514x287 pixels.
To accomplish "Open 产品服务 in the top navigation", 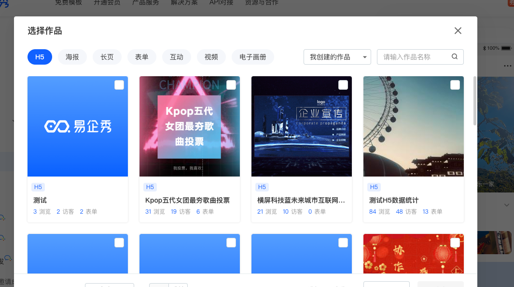I will click(146, 2).
